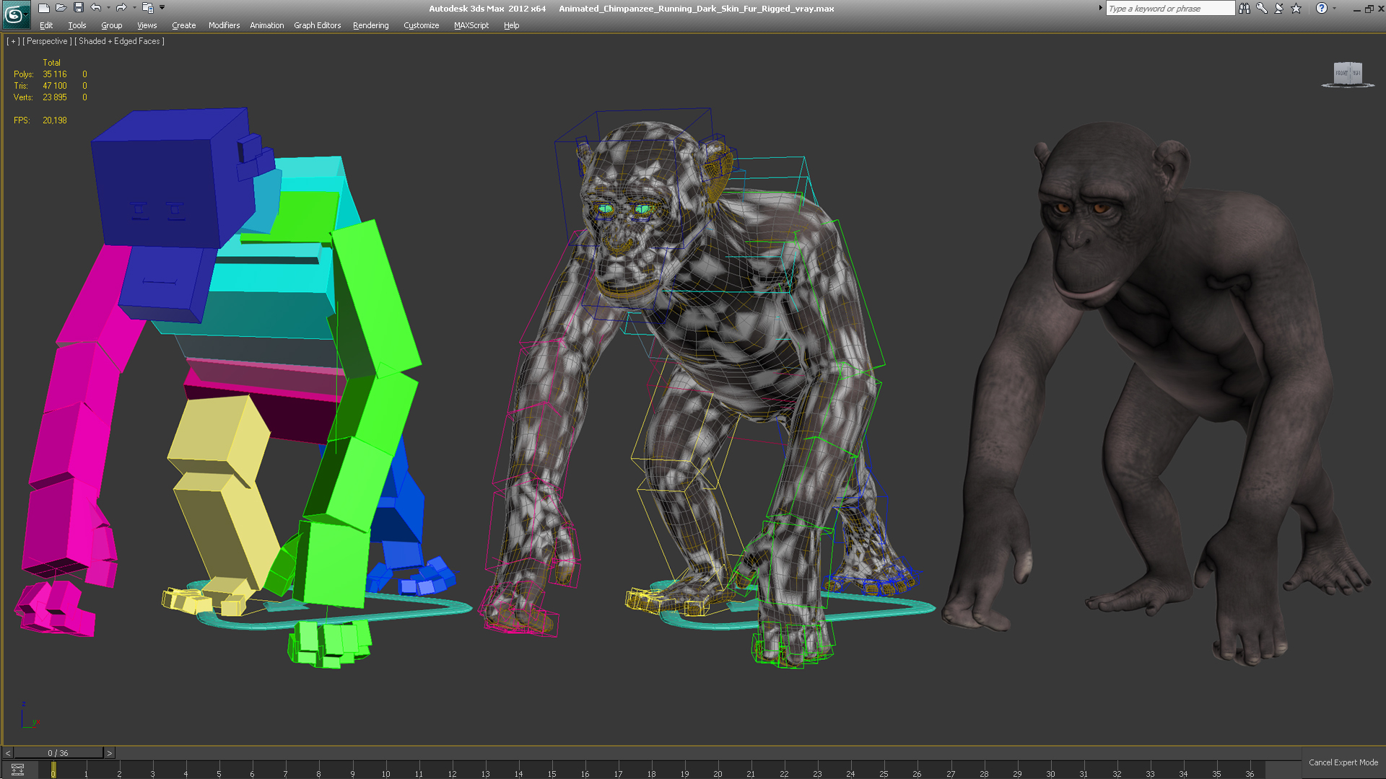Open the Perspective viewport label menu

pyautogui.click(x=48, y=41)
